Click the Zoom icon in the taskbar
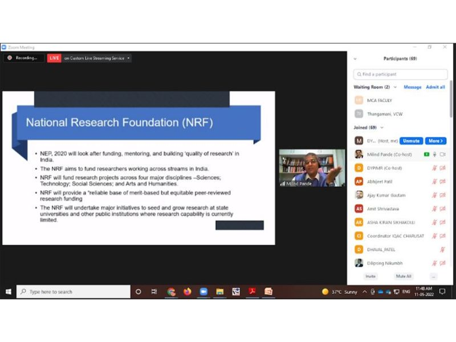 tap(203, 291)
